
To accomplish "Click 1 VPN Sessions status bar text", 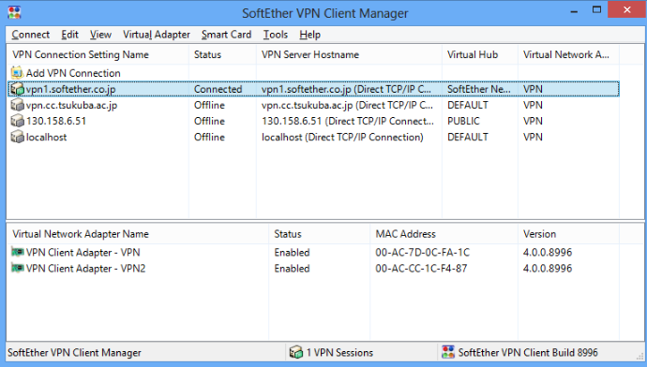I will point(339,353).
